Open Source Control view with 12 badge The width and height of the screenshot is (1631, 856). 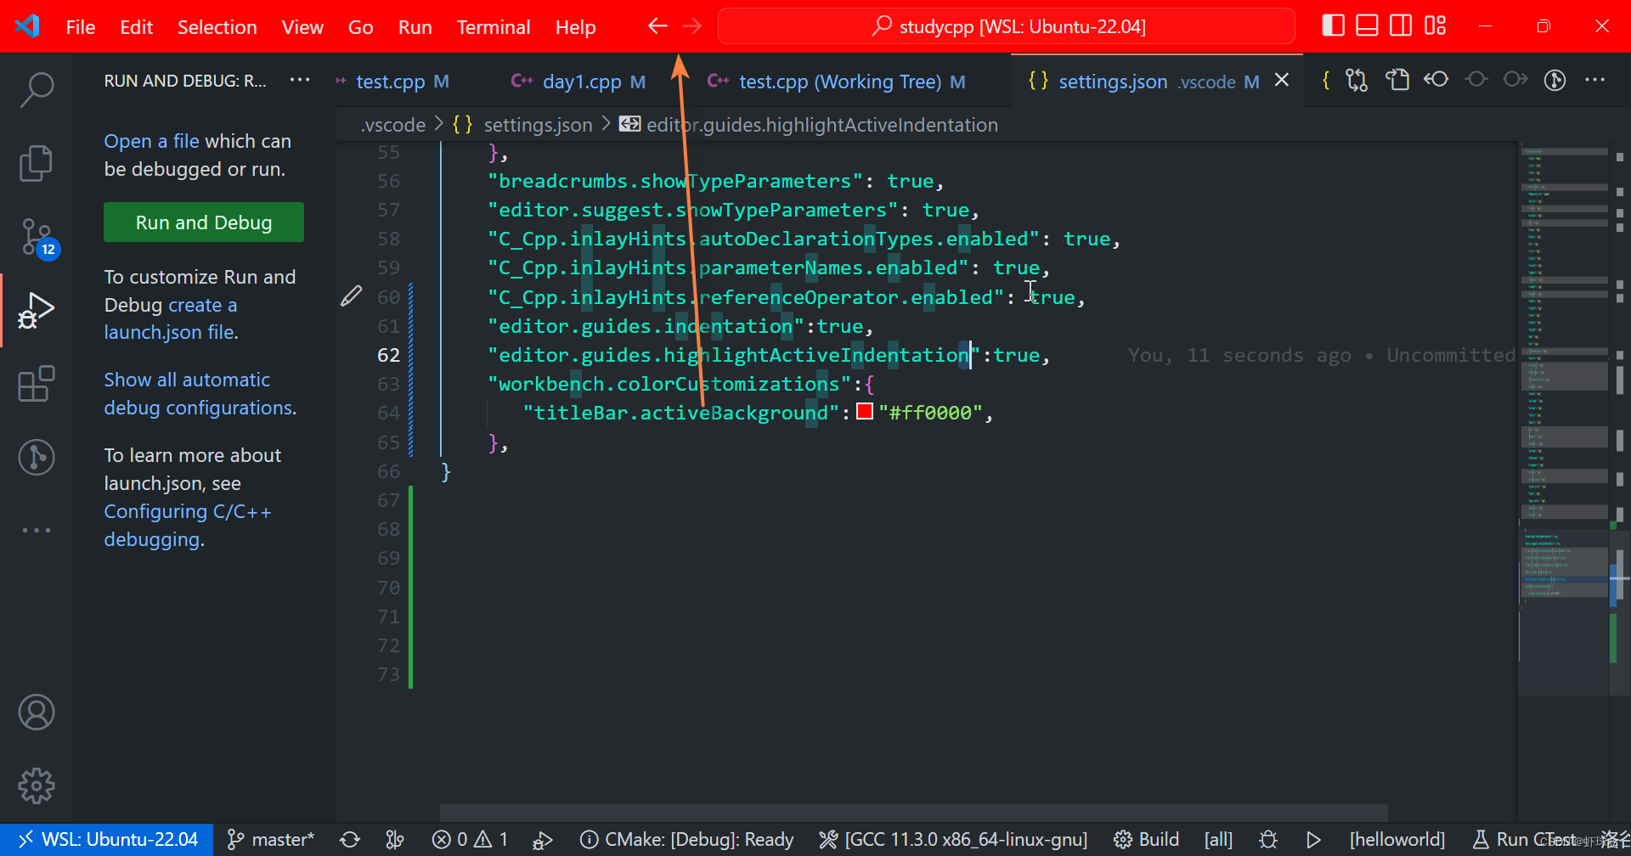[38, 238]
